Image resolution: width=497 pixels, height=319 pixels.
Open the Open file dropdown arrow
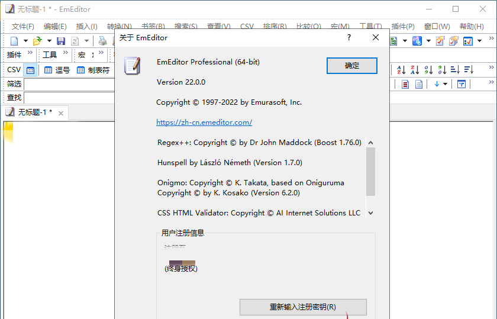[49, 41]
